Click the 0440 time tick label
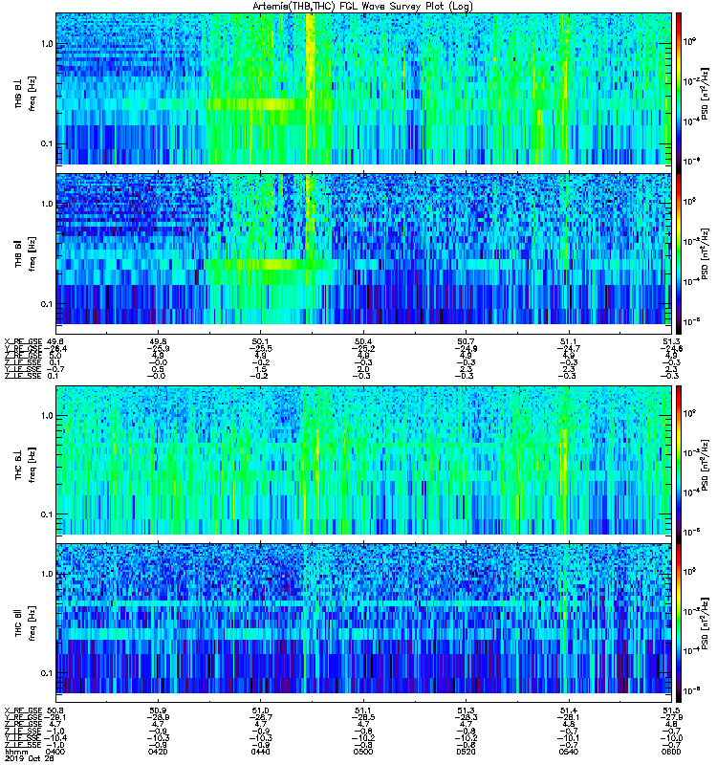Screen dimensions: 717x765 click(260, 752)
